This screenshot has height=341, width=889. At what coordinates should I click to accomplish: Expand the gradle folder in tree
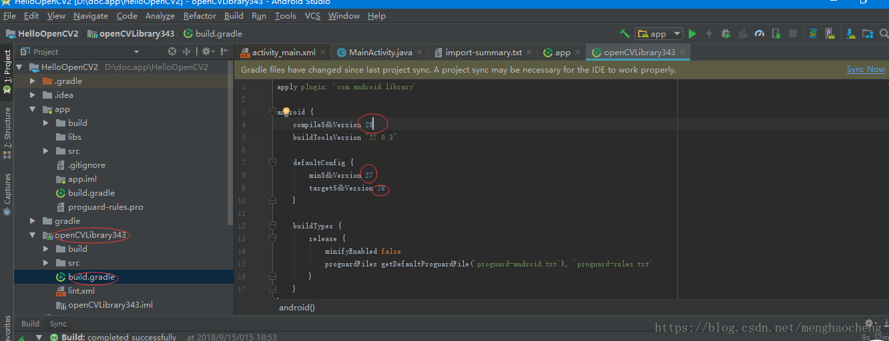(32, 221)
